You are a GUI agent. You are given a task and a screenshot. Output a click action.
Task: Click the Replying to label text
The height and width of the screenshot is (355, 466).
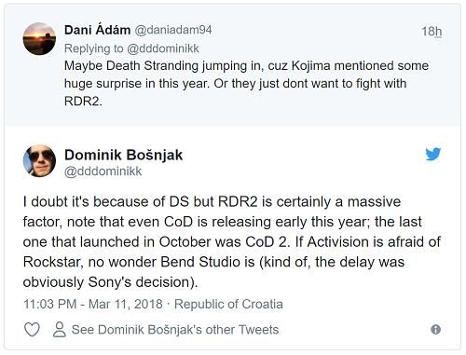[94, 48]
